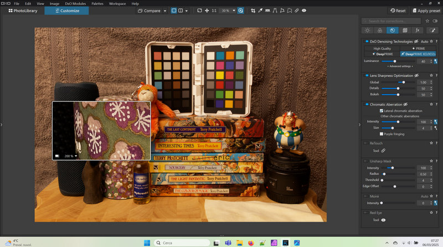Image resolution: width=443 pixels, height=247 pixels.
Task: Click the Red Eye tool in toolbar
Action: point(304,10)
